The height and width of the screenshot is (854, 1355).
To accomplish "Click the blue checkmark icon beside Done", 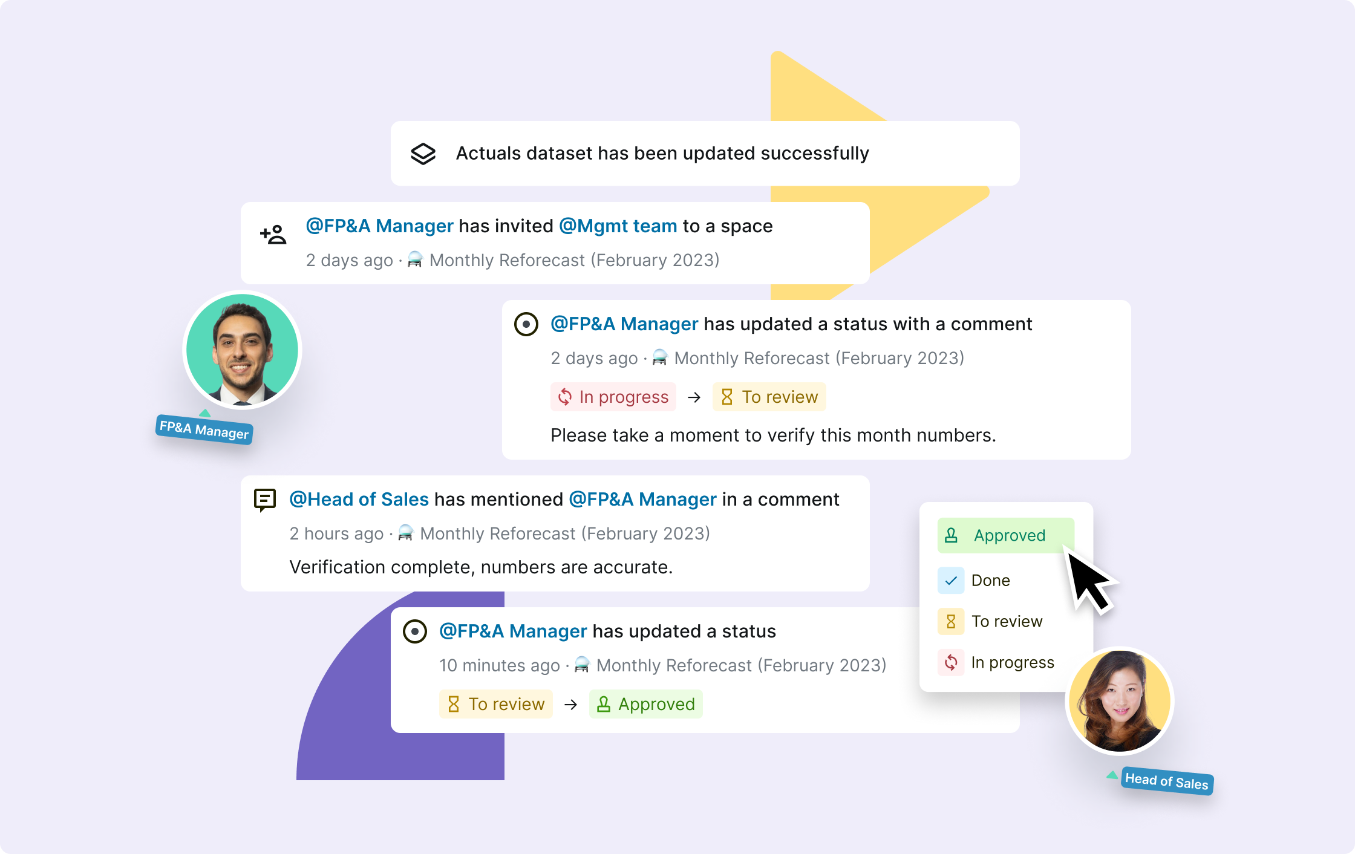I will [951, 581].
